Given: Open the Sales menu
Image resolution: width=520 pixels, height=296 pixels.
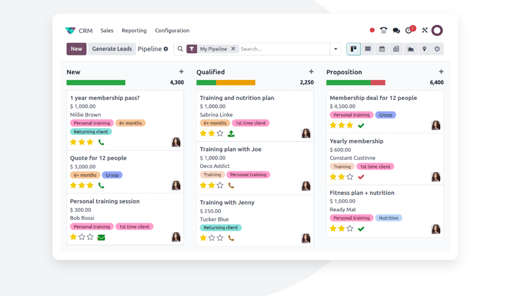Looking at the screenshot, I should click(107, 30).
